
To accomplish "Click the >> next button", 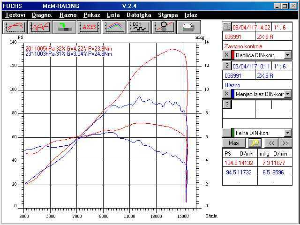I will [x=285, y=143].
